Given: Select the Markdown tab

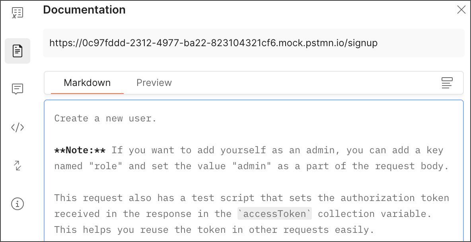Looking at the screenshot, I should 87,83.
